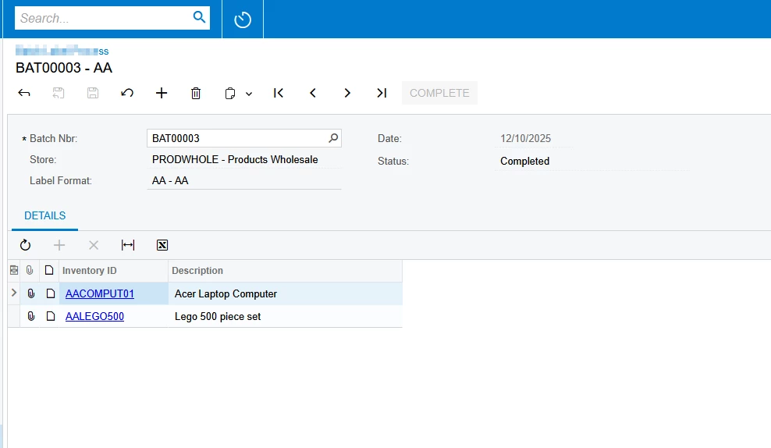Add a row in details grid
The width and height of the screenshot is (771, 448).
[x=59, y=245]
